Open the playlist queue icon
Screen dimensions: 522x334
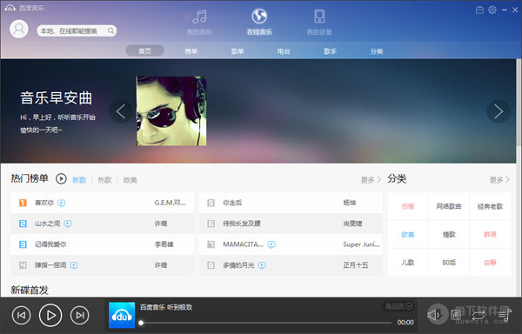click(505, 314)
